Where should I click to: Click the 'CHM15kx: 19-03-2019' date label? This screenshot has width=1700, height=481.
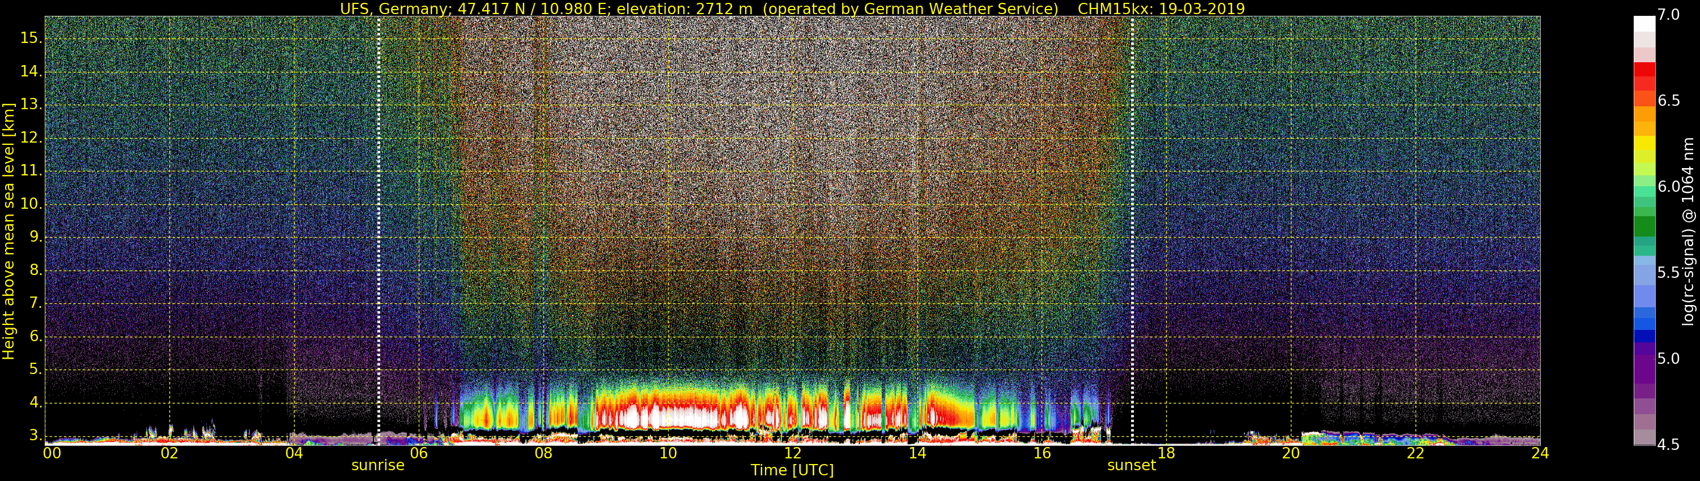(1161, 8)
